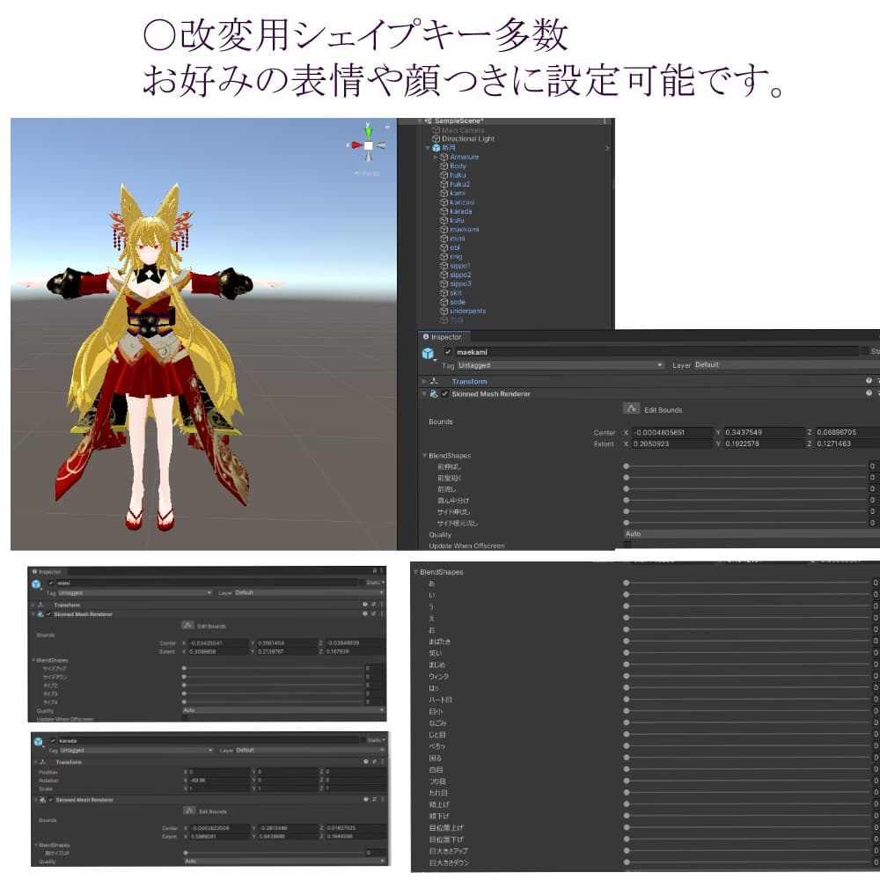This screenshot has height=880, width=880.
Task: Click the Skinned Mesh Renderer icon in maekami Inspector
Action: (x=434, y=394)
